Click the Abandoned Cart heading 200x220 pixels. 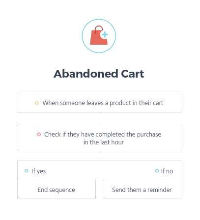pyautogui.click(x=99, y=74)
